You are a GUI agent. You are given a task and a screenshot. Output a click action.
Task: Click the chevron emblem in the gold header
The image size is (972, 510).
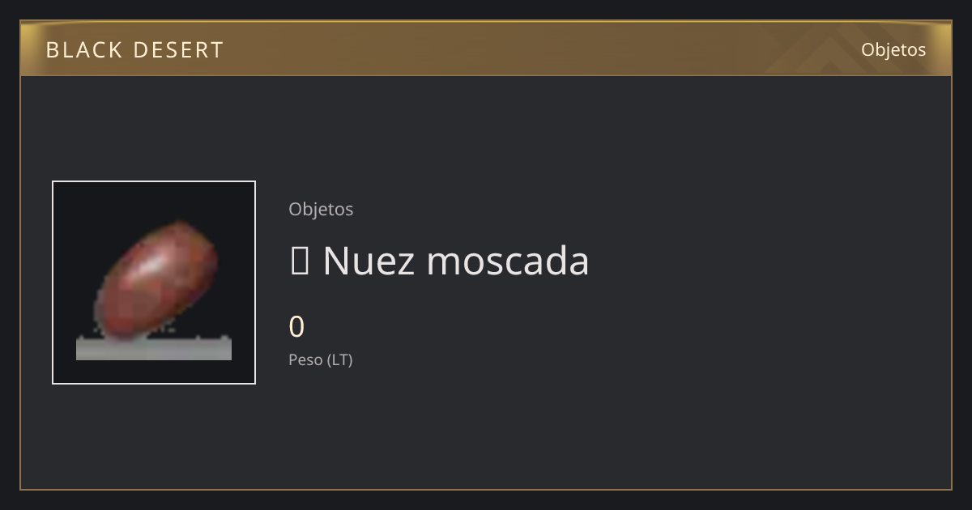click(818, 53)
